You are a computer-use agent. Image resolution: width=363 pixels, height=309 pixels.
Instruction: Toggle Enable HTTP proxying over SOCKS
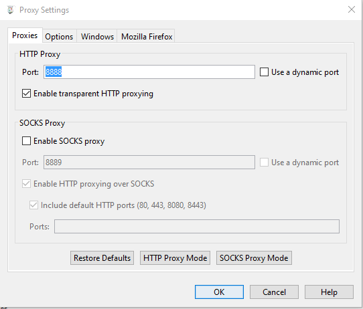pos(26,184)
